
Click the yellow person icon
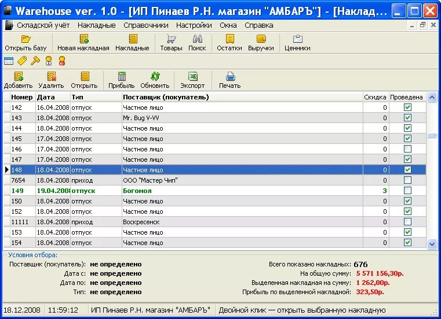pyautogui.click(x=49, y=61)
